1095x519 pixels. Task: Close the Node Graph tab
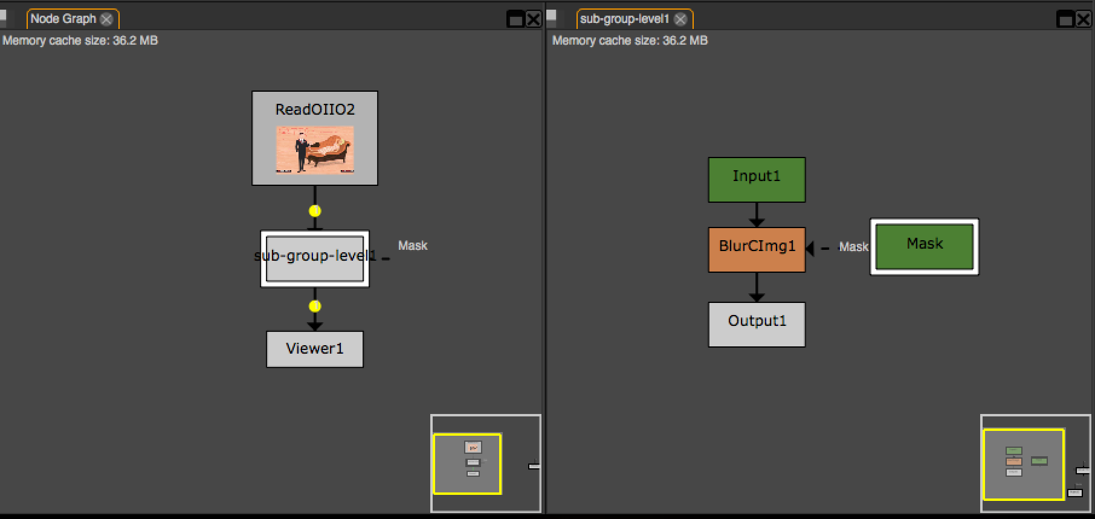pos(107,19)
